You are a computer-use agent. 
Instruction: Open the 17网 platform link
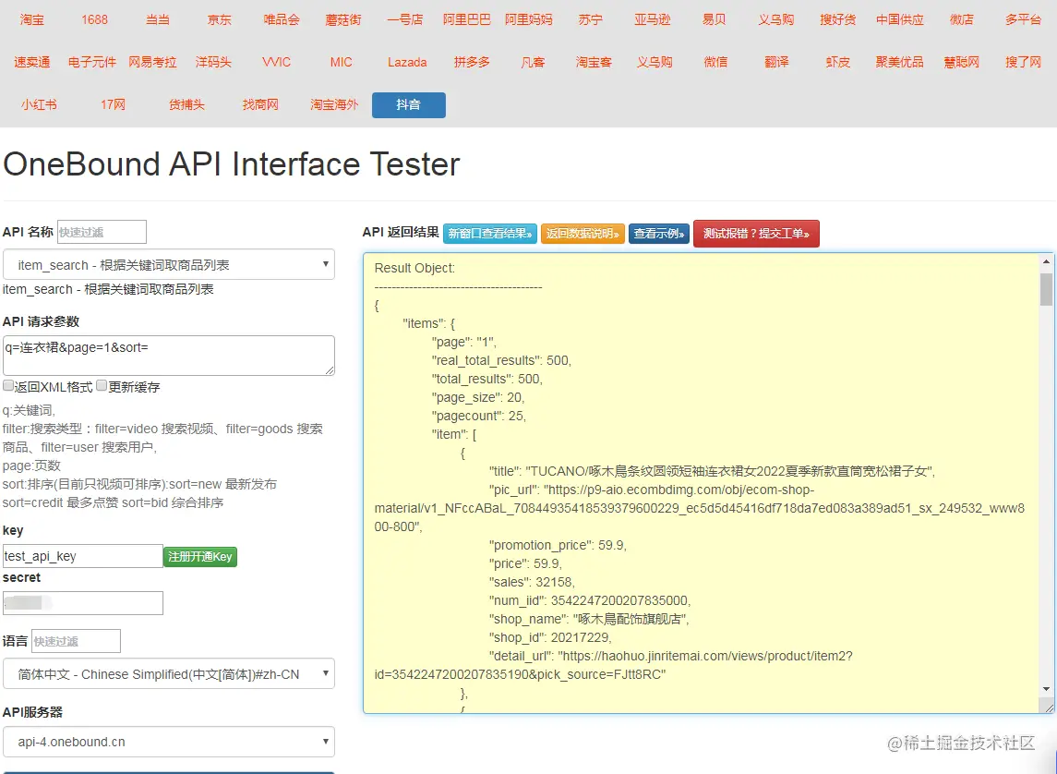[x=113, y=104]
